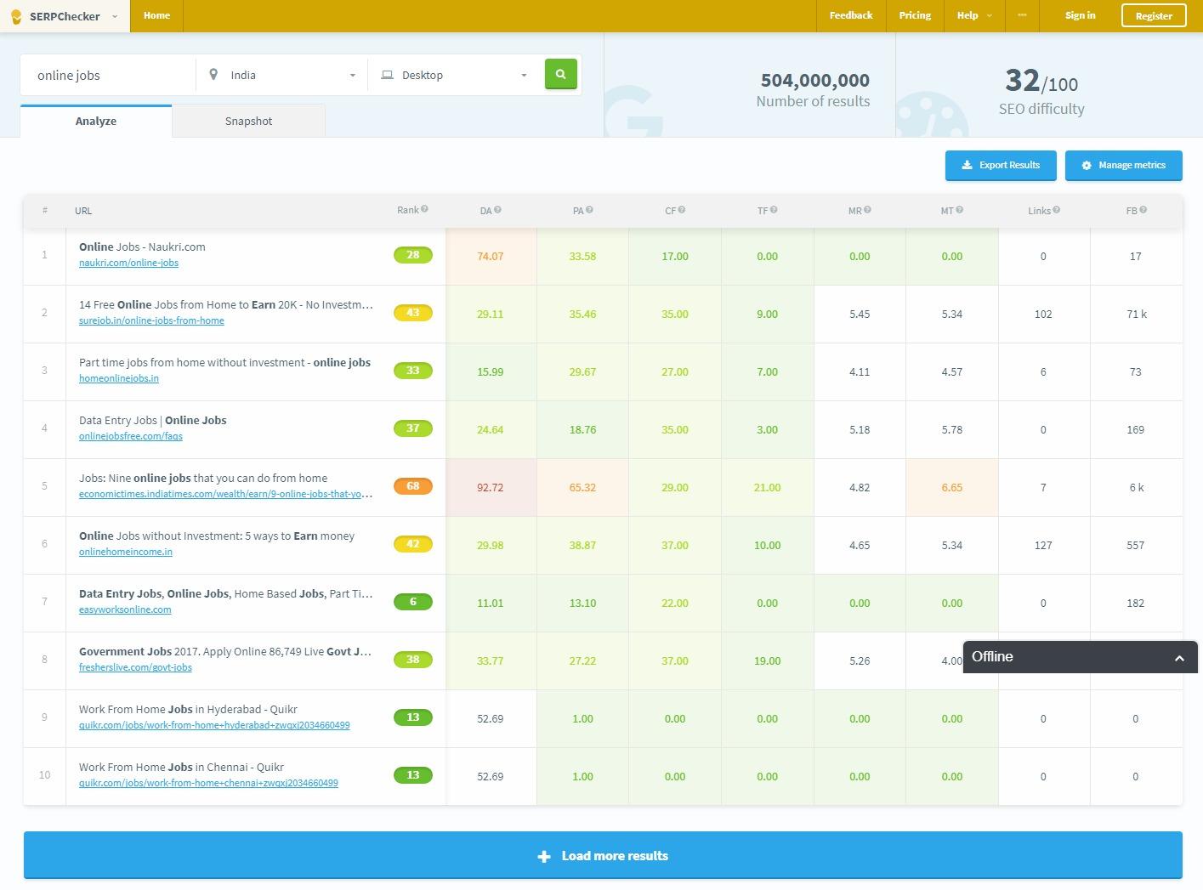Click Export Results button

pos(1001,165)
